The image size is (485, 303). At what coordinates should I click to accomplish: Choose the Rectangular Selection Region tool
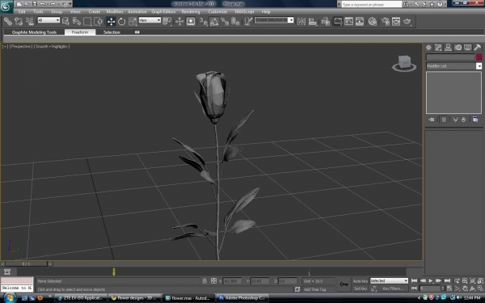pos(87,21)
